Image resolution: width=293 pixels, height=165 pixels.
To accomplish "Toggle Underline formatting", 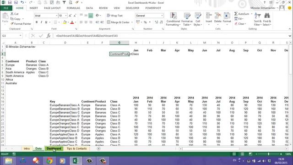I will (x=46, y=22).
